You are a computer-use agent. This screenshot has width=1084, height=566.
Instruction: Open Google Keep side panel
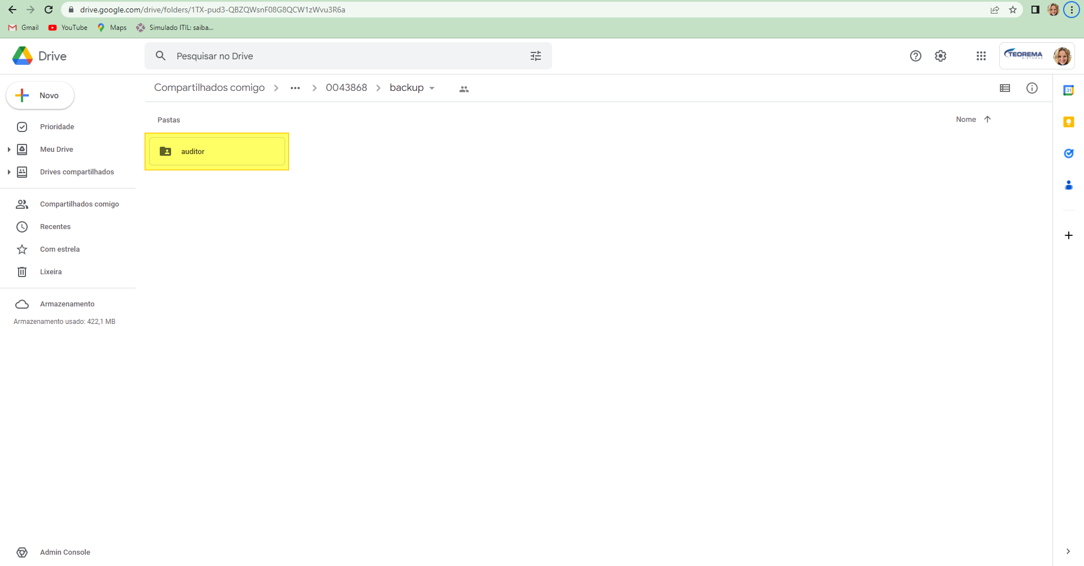tap(1069, 122)
